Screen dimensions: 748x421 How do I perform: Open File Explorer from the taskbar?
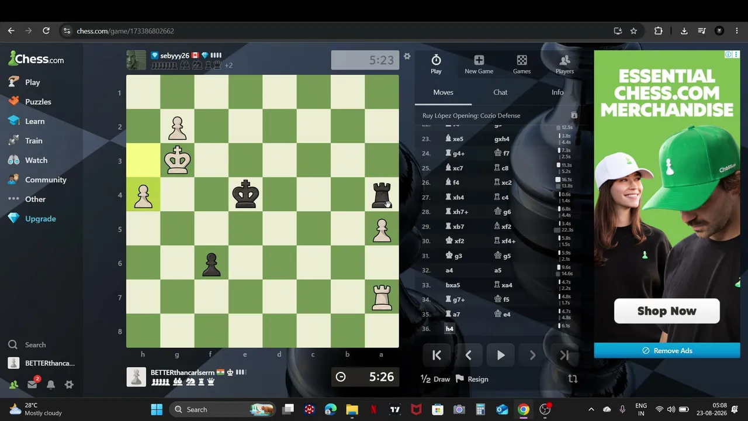tap(352, 409)
